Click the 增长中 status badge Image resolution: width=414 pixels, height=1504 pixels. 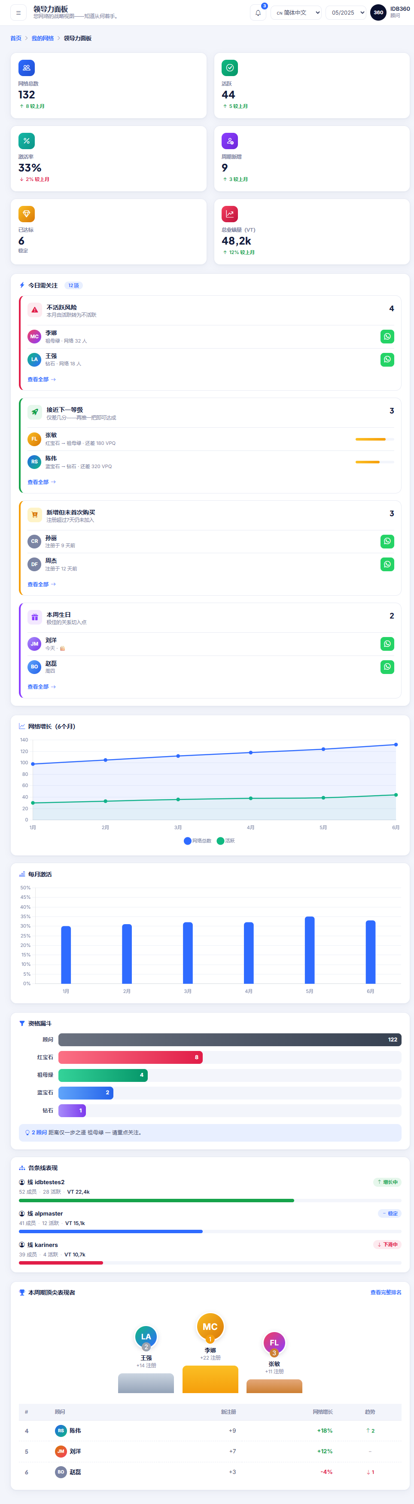[387, 1182]
